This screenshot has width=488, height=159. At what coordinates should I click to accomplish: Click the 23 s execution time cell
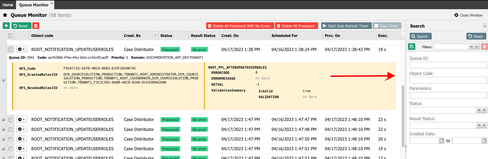click(382, 120)
